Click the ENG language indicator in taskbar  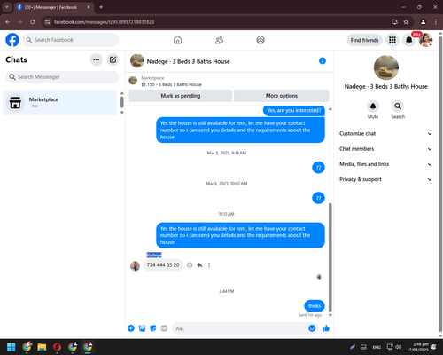377,347
